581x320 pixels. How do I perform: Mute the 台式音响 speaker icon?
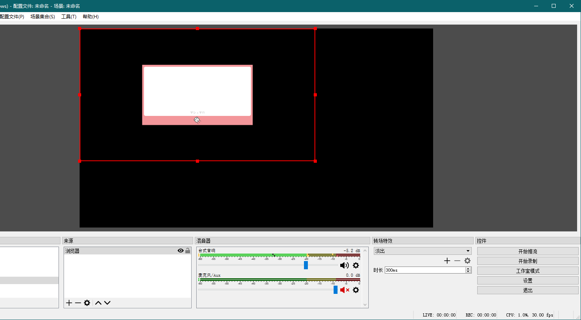[345, 265]
